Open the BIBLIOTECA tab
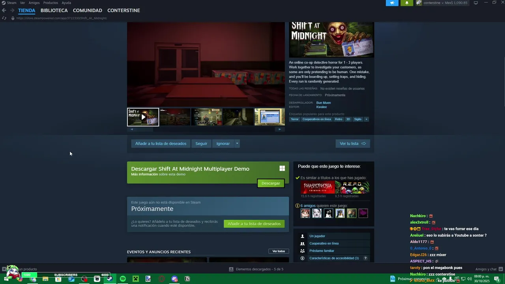Viewport: 505px width, 284px height. [54, 11]
